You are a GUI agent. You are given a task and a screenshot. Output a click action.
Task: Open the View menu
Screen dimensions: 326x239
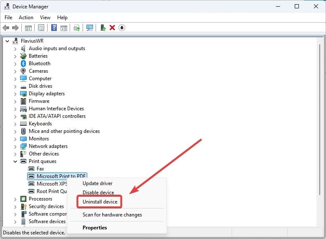(45, 18)
